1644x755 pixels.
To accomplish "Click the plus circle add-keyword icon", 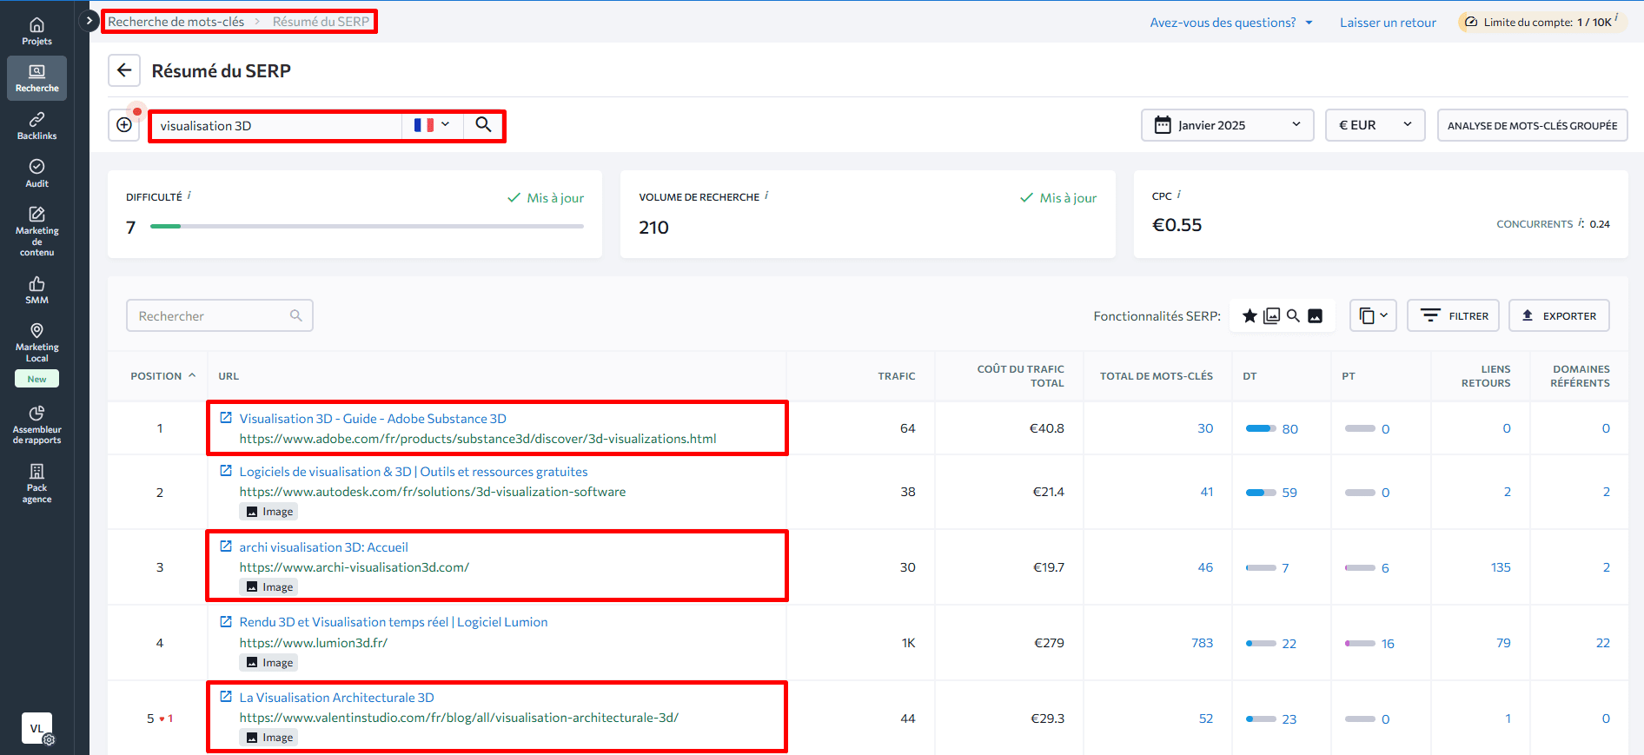I will (x=124, y=125).
